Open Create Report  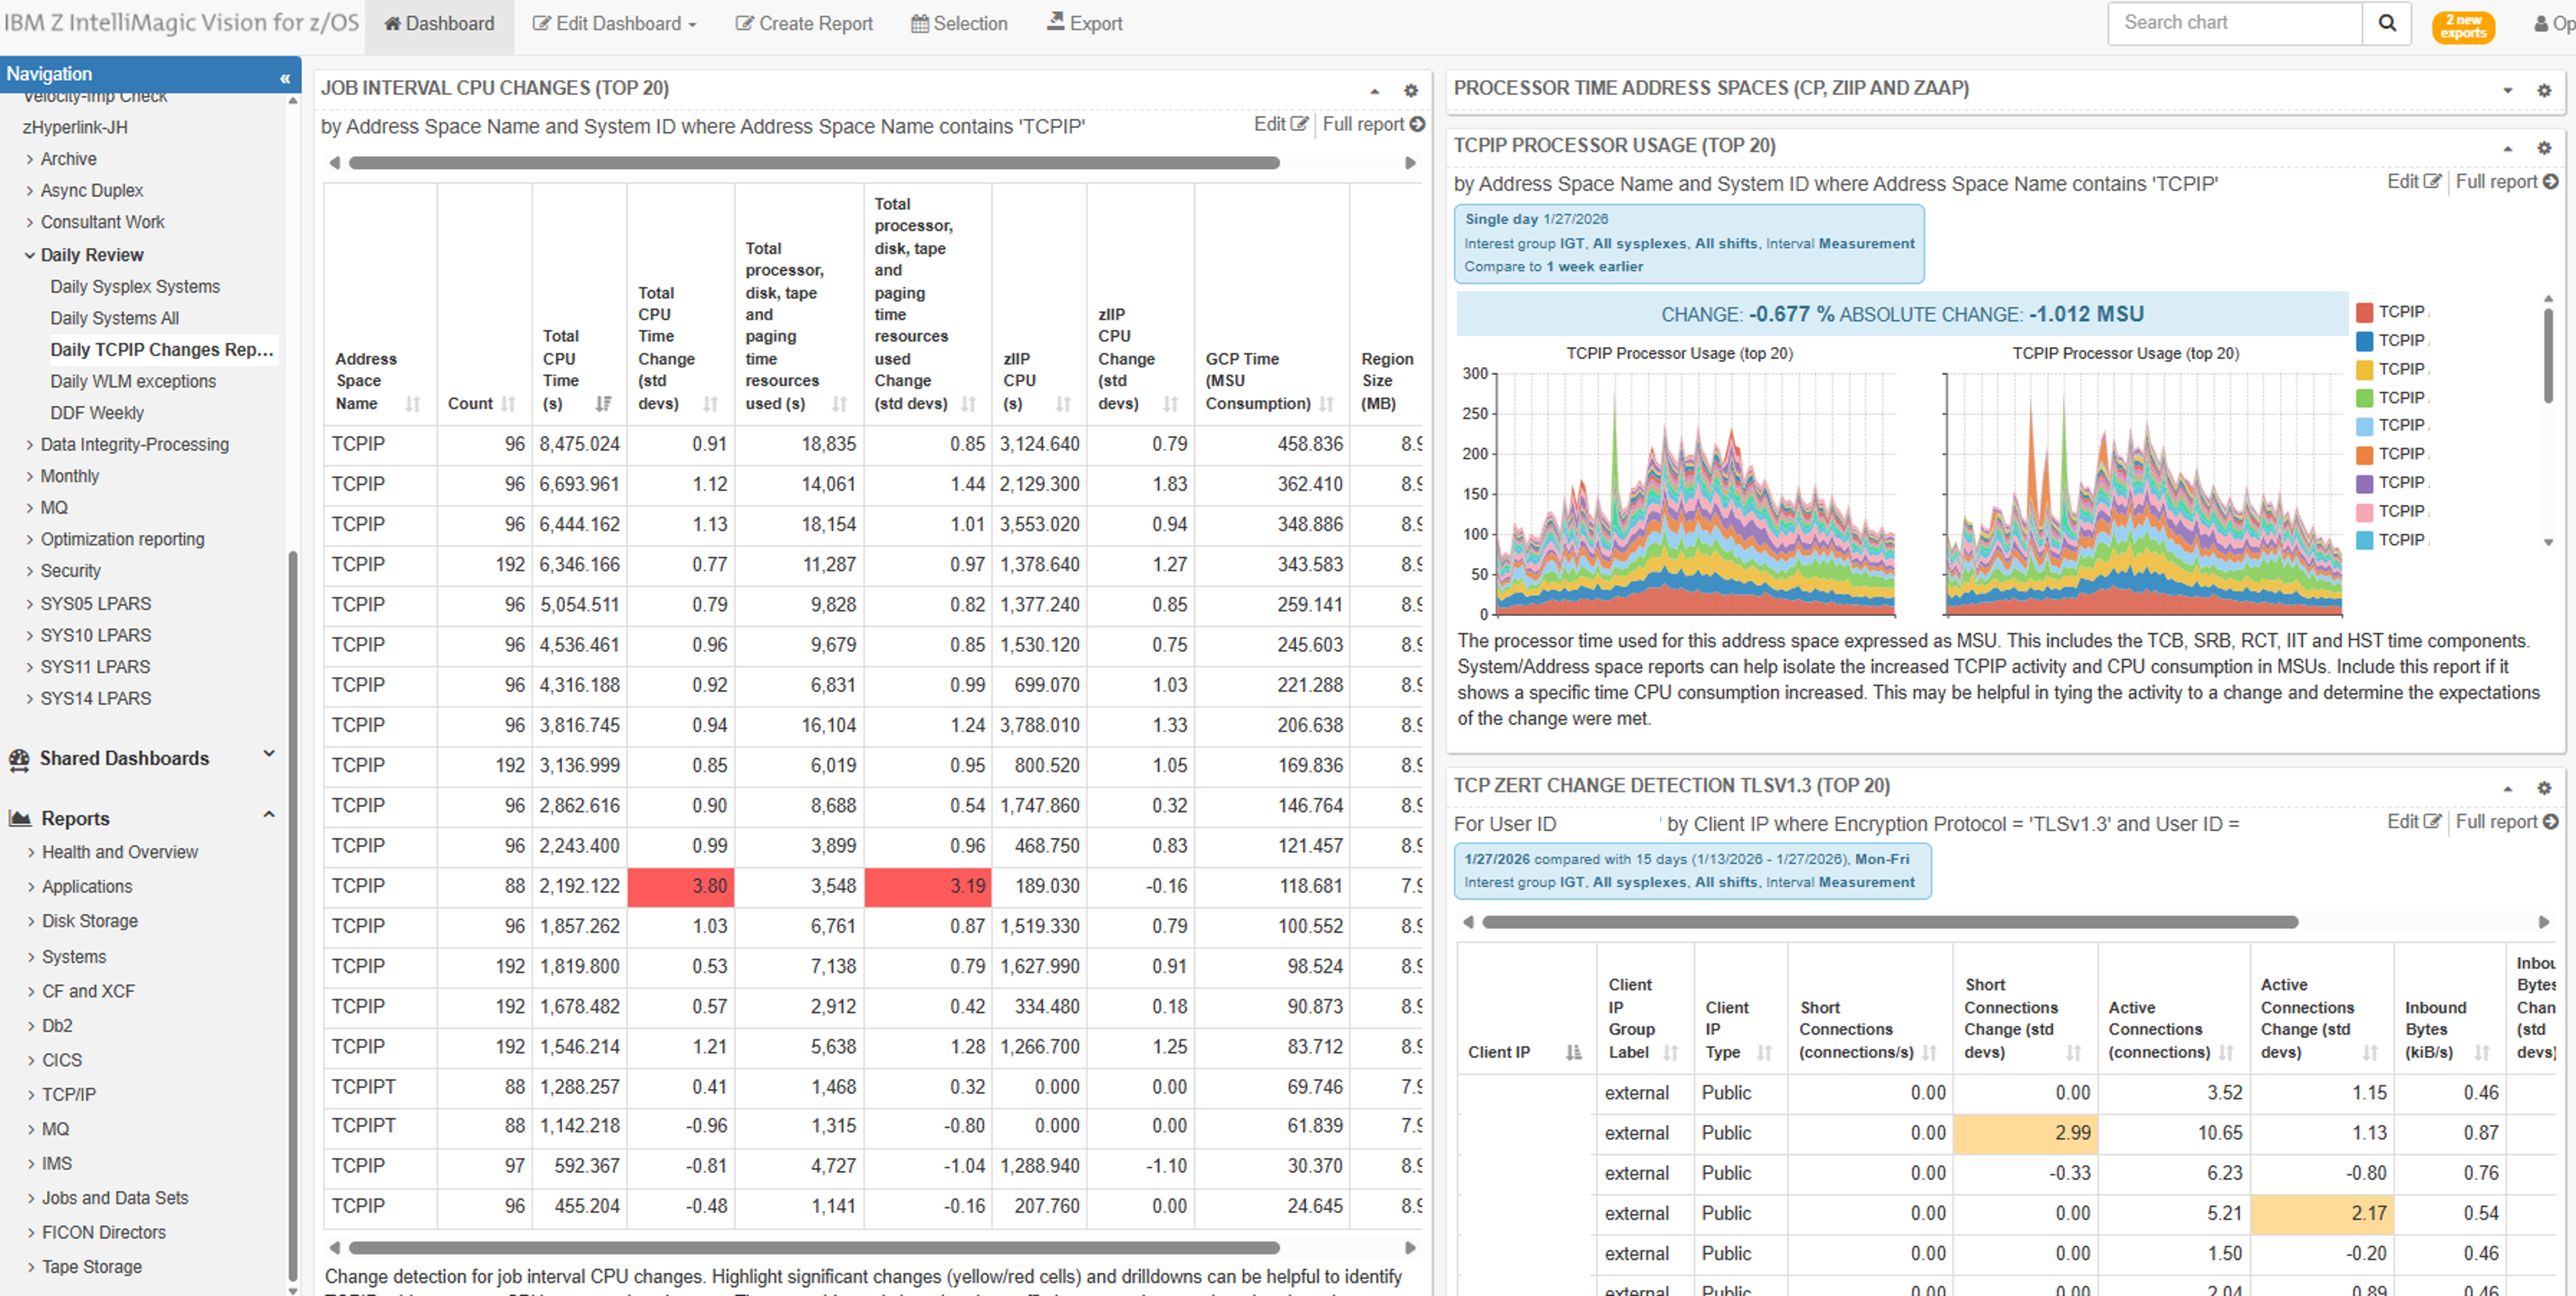pyautogui.click(x=804, y=24)
